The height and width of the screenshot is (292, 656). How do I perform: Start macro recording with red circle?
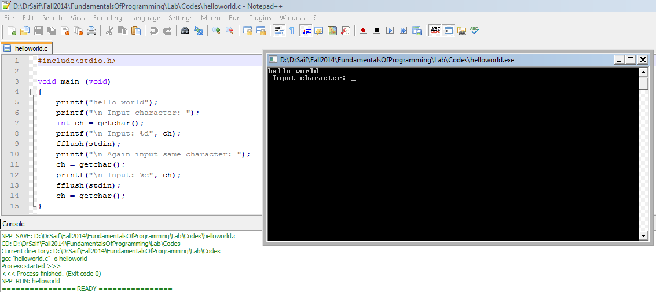click(363, 31)
